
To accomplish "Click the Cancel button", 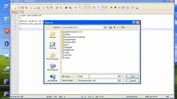I will (132, 80).
